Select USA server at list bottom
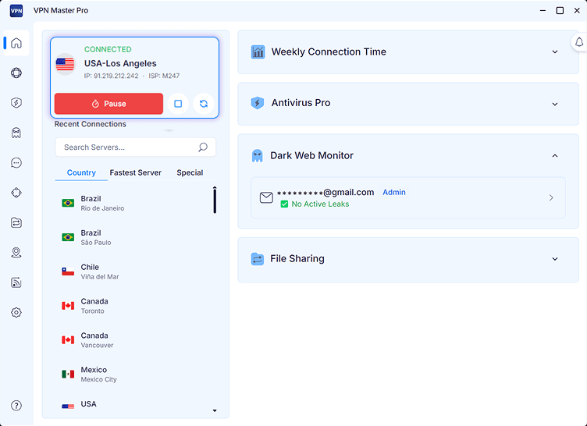 point(134,406)
